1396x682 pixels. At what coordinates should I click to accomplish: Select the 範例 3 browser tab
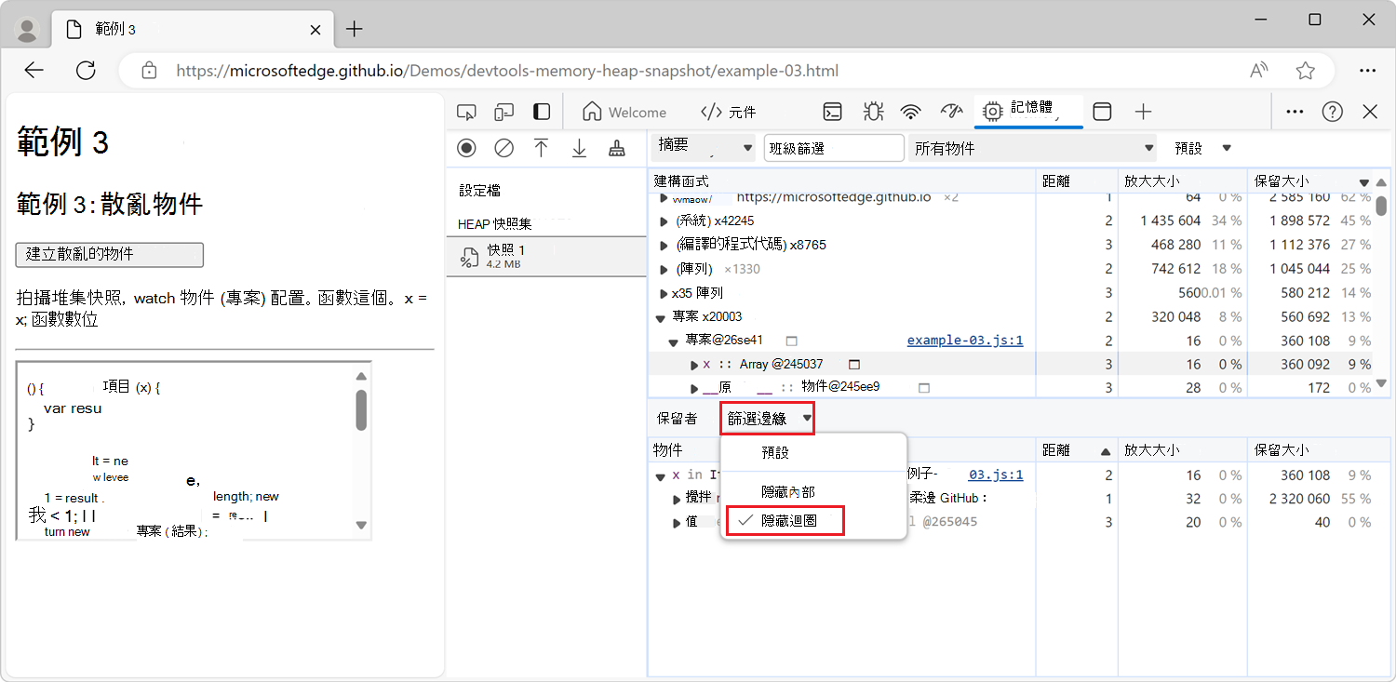point(193,30)
